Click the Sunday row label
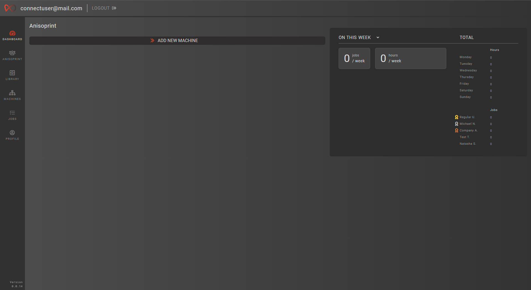 coord(465,97)
